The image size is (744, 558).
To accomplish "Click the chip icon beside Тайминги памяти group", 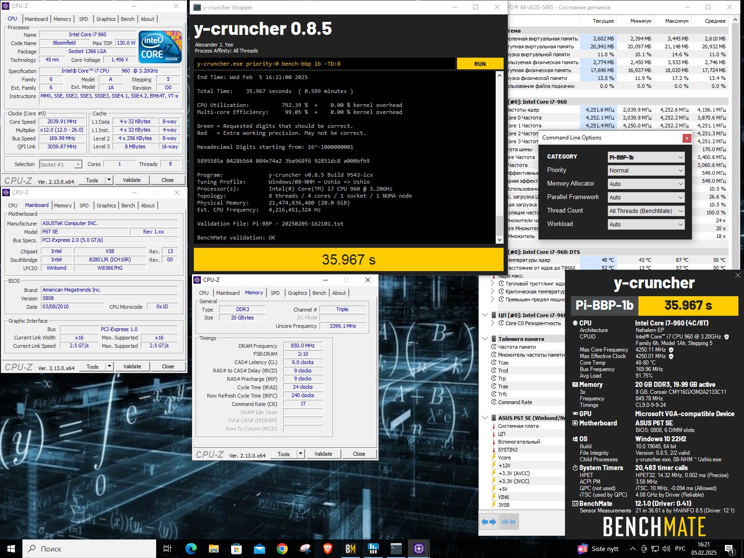I will click(x=494, y=339).
